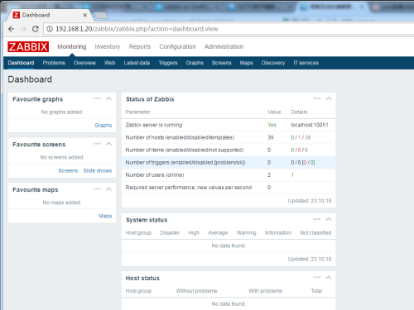The width and height of the screenshot is (414, 310).
Task: Collapse the Favourite maps widget
Action: (x=108, y=189)
